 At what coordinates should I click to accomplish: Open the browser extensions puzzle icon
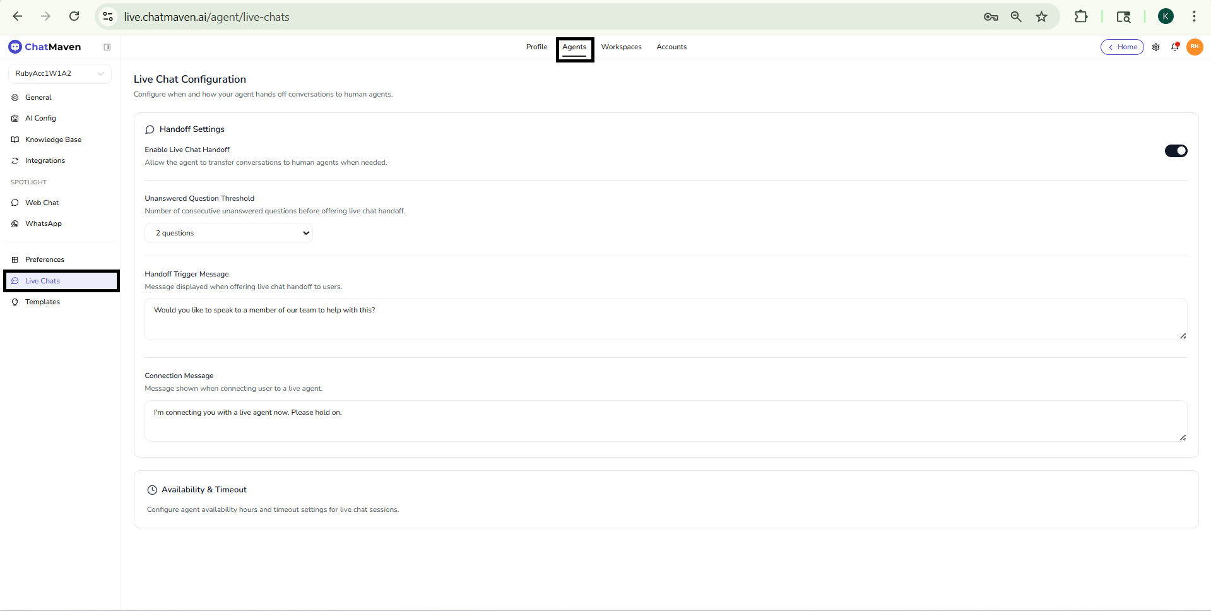pyautogui.click(x=1081, y=16)
